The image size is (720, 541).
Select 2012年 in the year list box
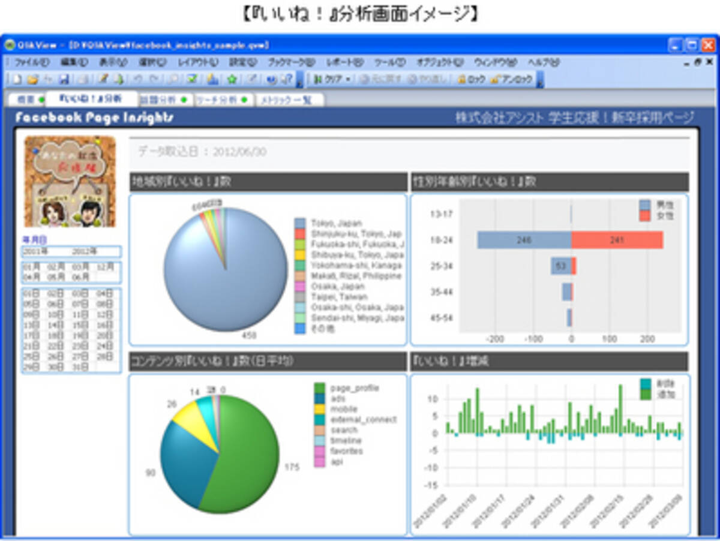tap(83, 251)
